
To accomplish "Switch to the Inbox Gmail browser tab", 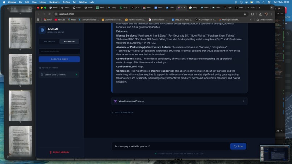I will coord(147,8).
